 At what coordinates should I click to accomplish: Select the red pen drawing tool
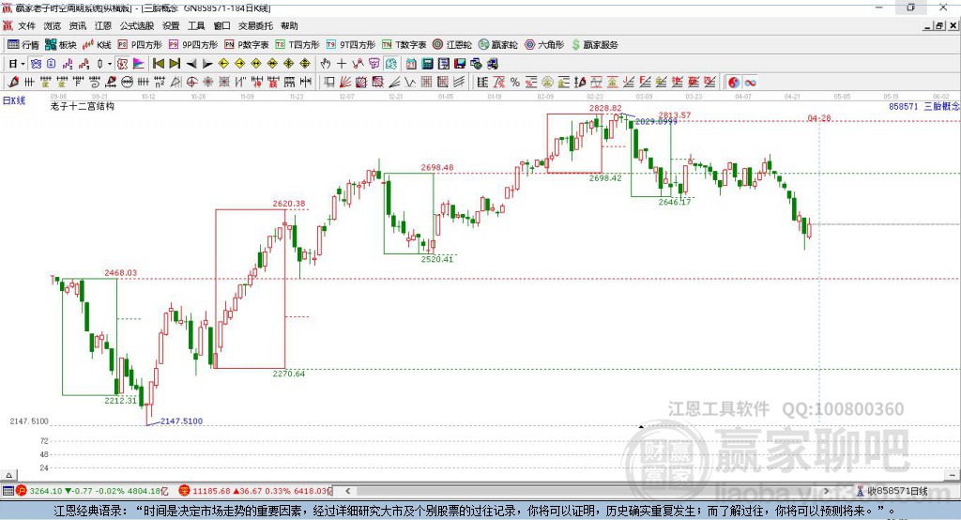pos(13,83)
